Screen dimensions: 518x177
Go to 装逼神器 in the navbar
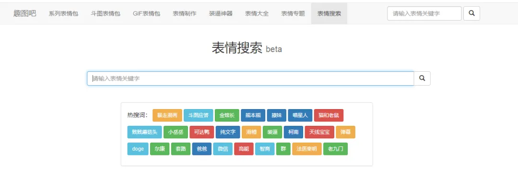click(221, 13)
